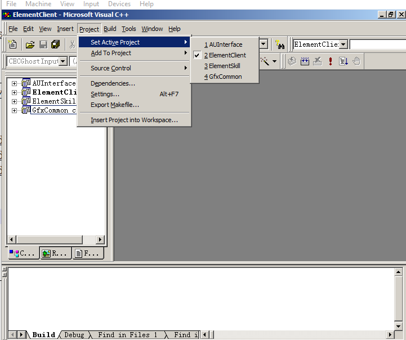Select the Debug output tab
The width and height of the screenshot is (406, 340).
coord(74,335)
